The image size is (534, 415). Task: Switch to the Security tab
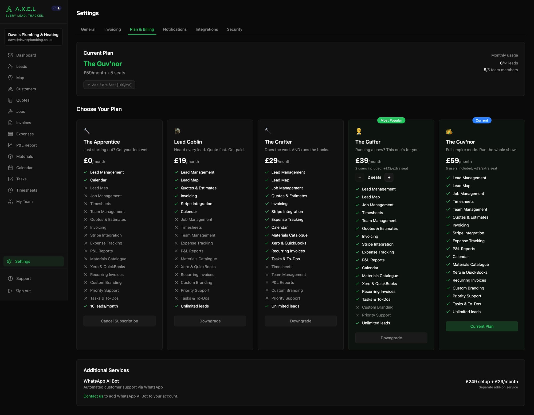click(x=234, y=29)
